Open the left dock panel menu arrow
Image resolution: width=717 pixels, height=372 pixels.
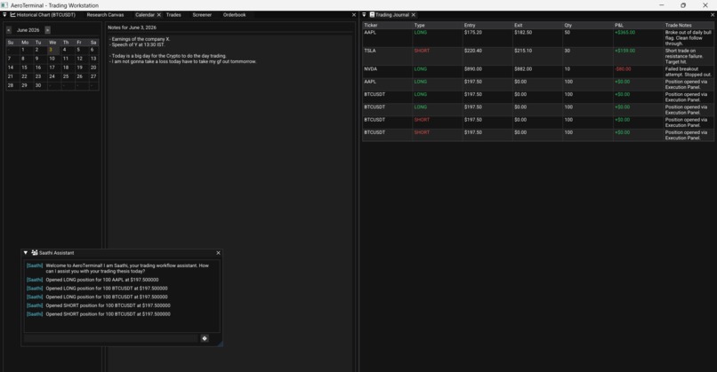[x=4, y=14]
